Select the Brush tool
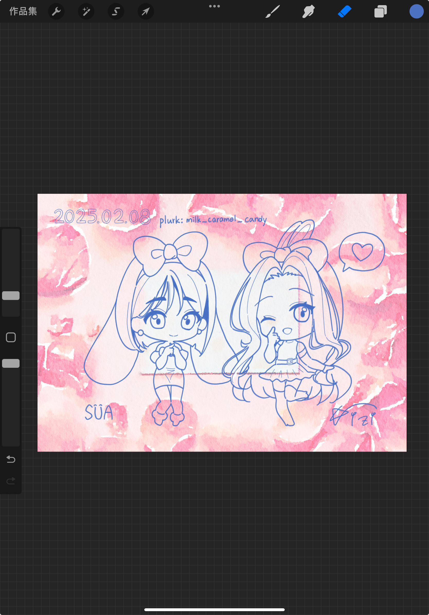This screenshot has height=615, width=429. click(273, 12)
